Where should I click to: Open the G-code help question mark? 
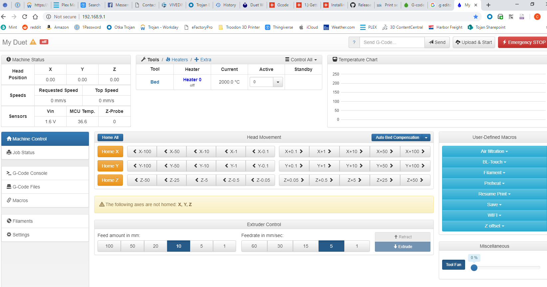(x=354, y=42)
